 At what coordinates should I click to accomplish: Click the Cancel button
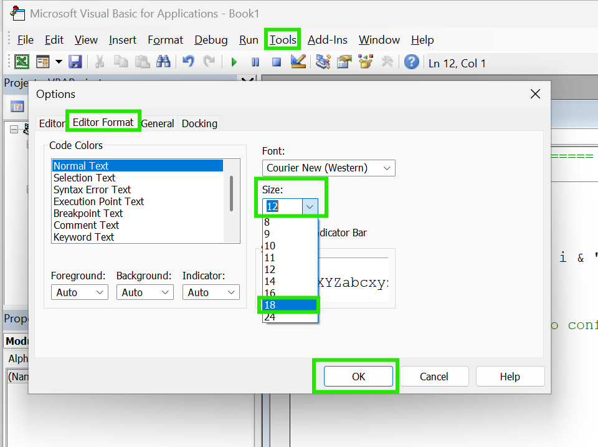click(x=434, y=376)
